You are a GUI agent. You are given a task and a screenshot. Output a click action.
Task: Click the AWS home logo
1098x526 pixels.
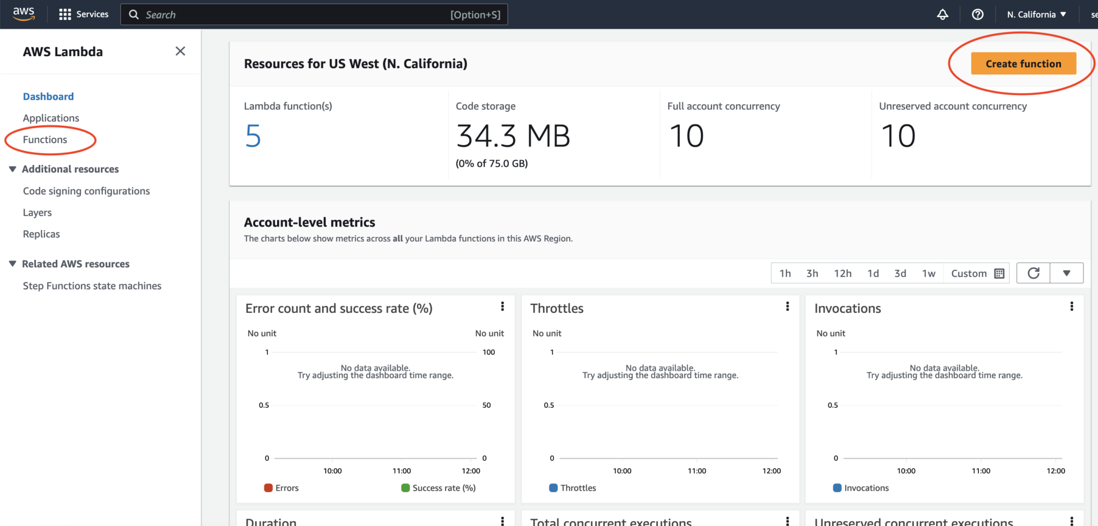tap(24, 13)
